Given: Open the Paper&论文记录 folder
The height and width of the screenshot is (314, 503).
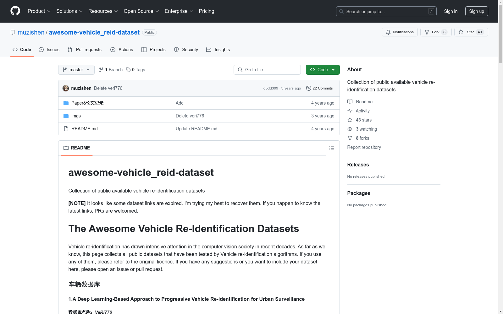Looking at the screenshot, I should click(x=87, y=103).
